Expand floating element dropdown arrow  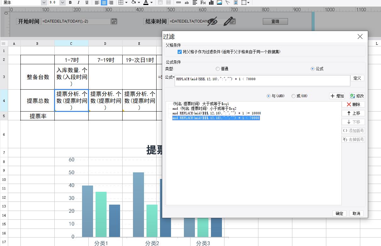click(x=248, y=3)
